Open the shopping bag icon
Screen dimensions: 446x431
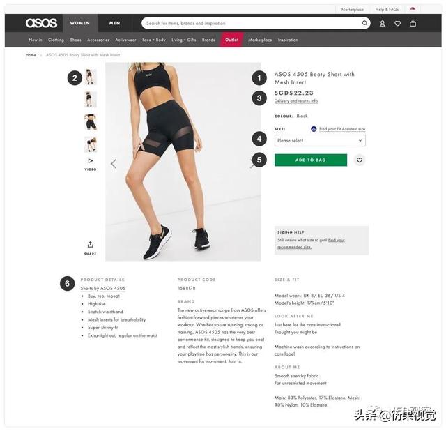413,23
